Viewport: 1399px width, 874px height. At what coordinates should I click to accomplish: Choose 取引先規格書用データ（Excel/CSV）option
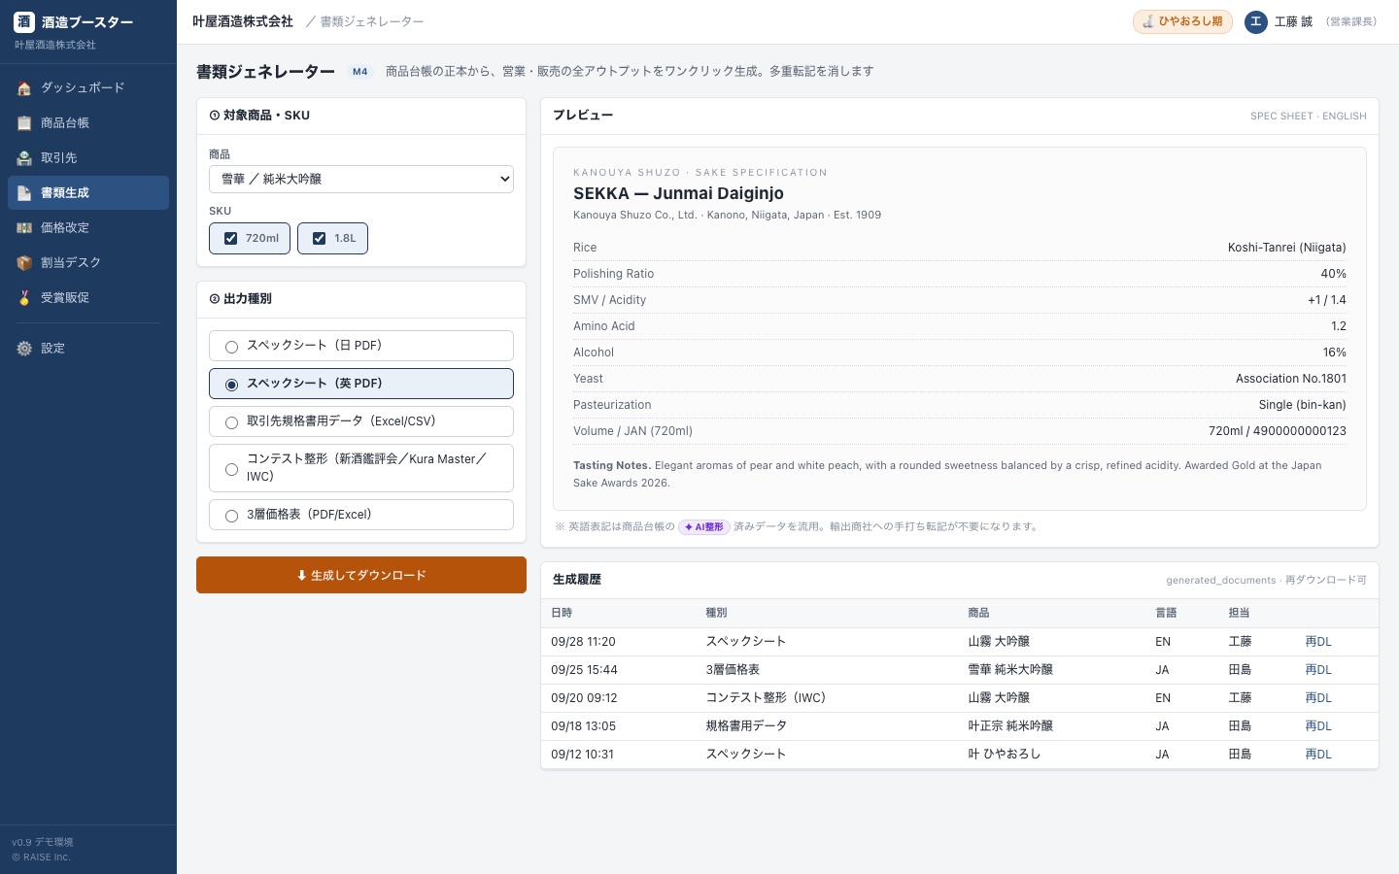tap(361, 421)
